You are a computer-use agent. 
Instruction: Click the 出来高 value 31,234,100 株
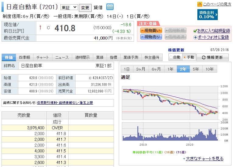101,85
